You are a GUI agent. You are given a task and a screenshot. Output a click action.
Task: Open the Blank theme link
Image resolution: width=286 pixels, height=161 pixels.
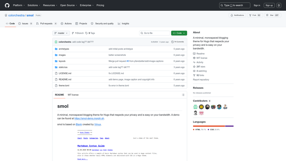click(x=79, y=125)
